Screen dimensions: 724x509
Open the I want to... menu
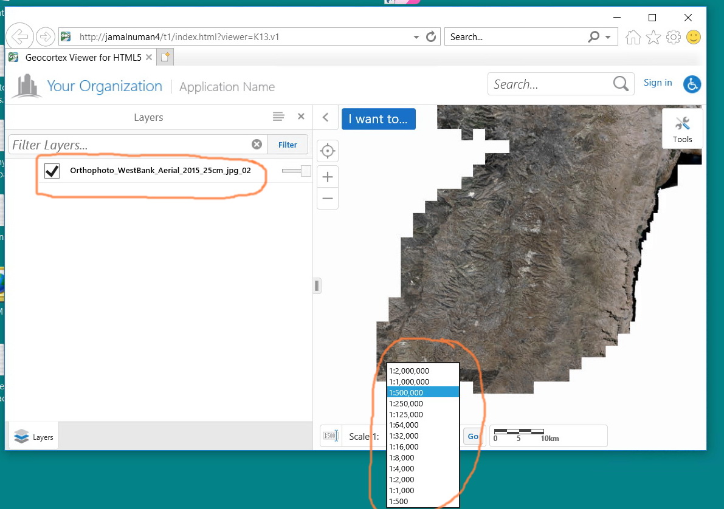pos(379,119)
